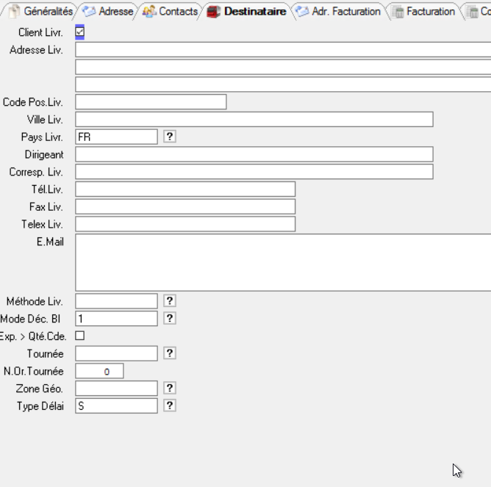Uncheck the Client Livr. checkbox
Viewport: 491px width, 487px height.
[80, 32]
